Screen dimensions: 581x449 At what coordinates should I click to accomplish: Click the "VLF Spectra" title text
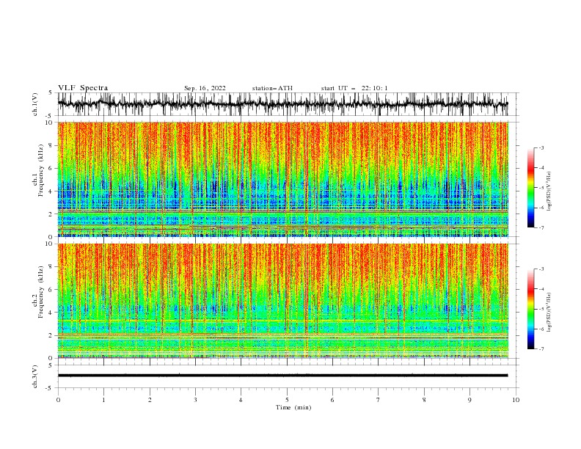pos(83,88)
